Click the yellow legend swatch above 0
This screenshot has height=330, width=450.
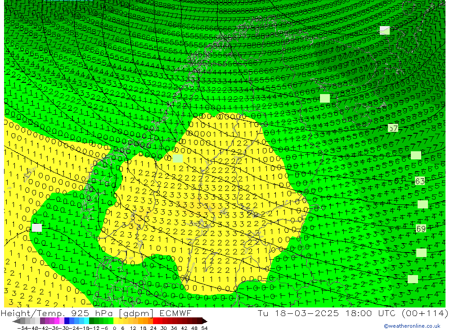tap(116, 321)
